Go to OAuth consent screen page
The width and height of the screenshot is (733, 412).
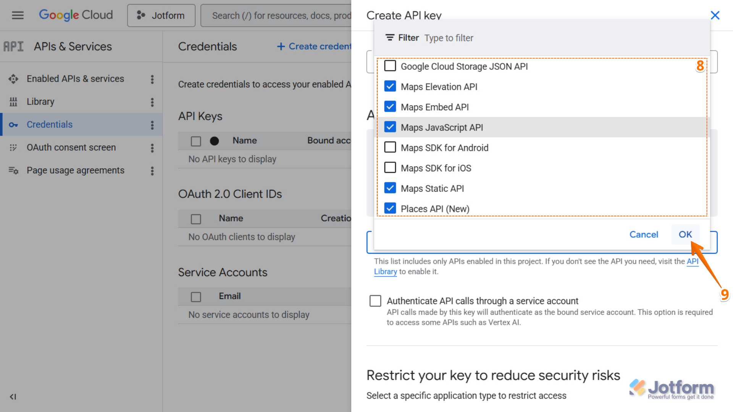pos(71,147)
